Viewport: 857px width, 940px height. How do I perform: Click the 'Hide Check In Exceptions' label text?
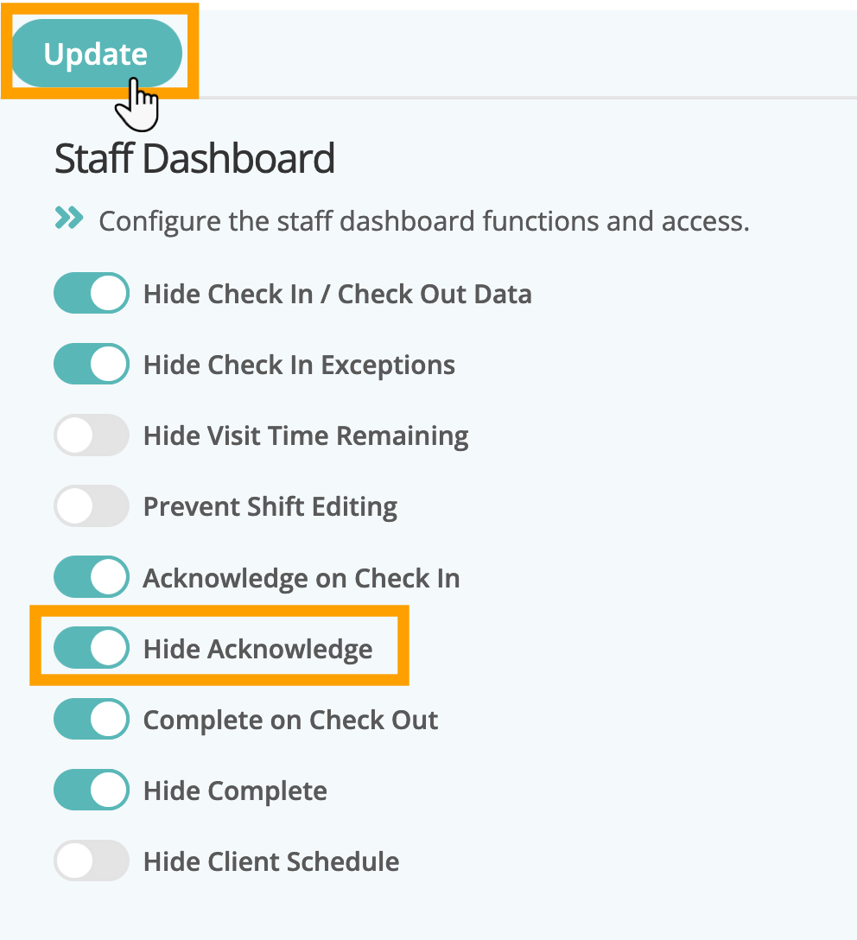[299, 365]
